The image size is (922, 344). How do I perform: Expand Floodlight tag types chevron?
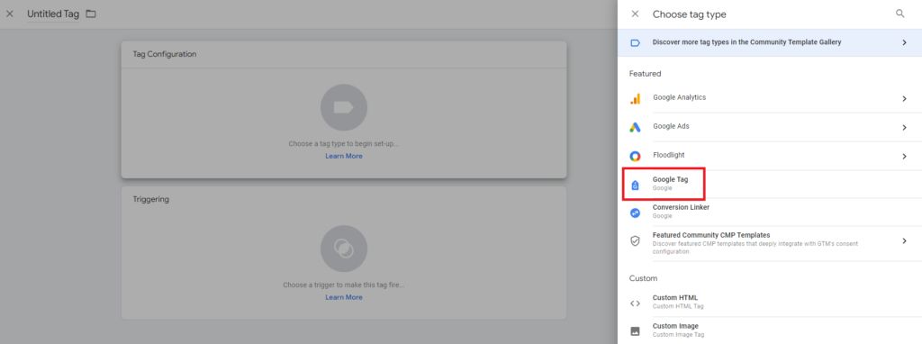tap(904, 157)
